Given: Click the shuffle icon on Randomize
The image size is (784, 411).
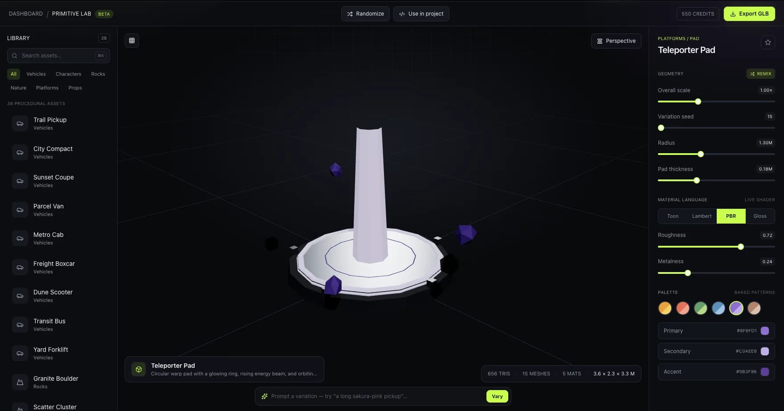Looking at the screenshot, I should point(350,14).
